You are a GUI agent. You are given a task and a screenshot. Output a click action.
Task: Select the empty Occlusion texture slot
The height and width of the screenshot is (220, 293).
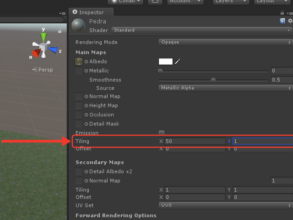point(79,115)
